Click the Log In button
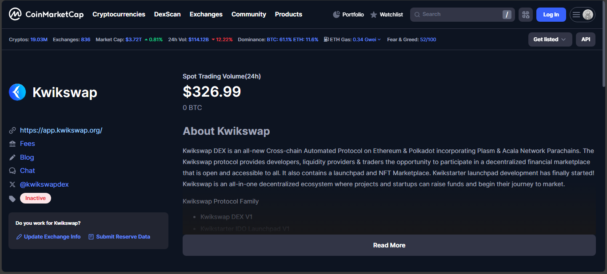Image resolution: width=607 pixels, height=274 pixels. point(551,15)
